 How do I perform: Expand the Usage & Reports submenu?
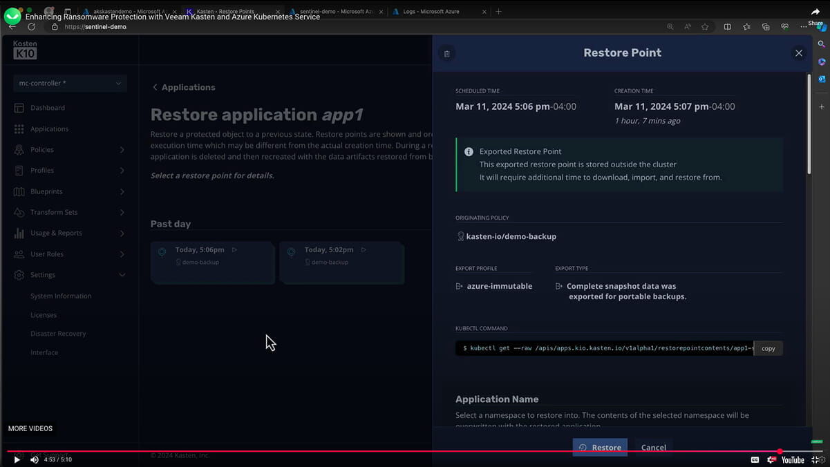coord(122,233)
